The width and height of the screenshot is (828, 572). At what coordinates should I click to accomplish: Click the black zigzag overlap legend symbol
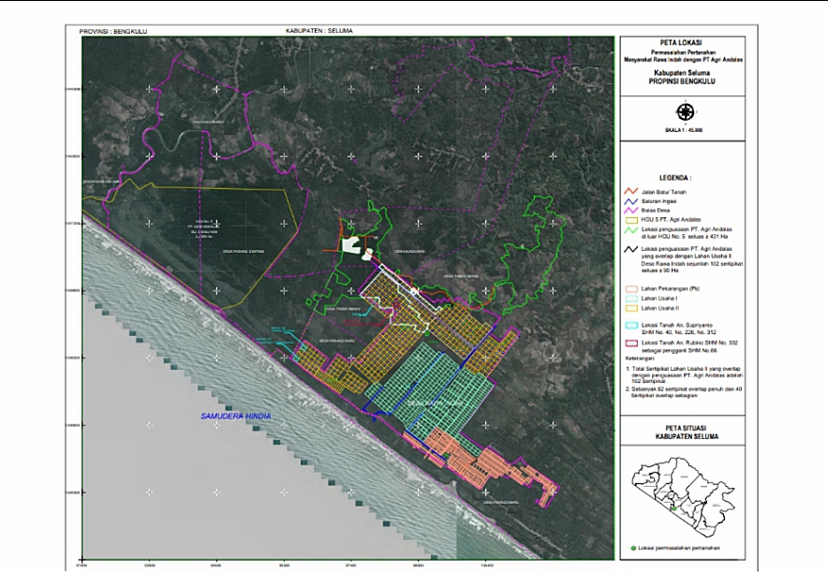(x=628, y=249)
